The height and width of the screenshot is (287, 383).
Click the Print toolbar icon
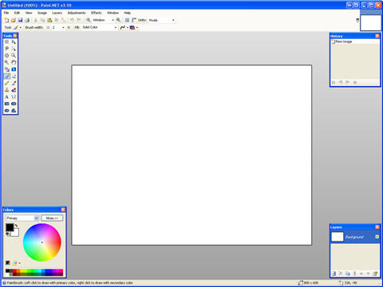pyautogui.click(x=27, y=20)
